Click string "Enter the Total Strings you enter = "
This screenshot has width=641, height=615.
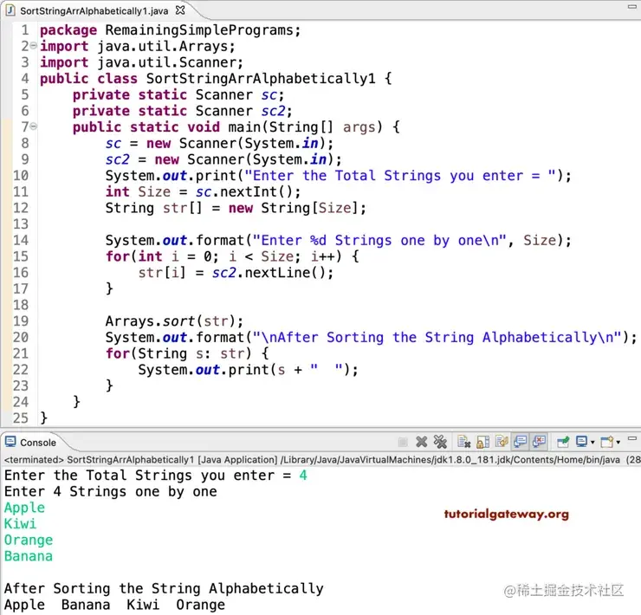pyautogui.click(x=400, y=176)
